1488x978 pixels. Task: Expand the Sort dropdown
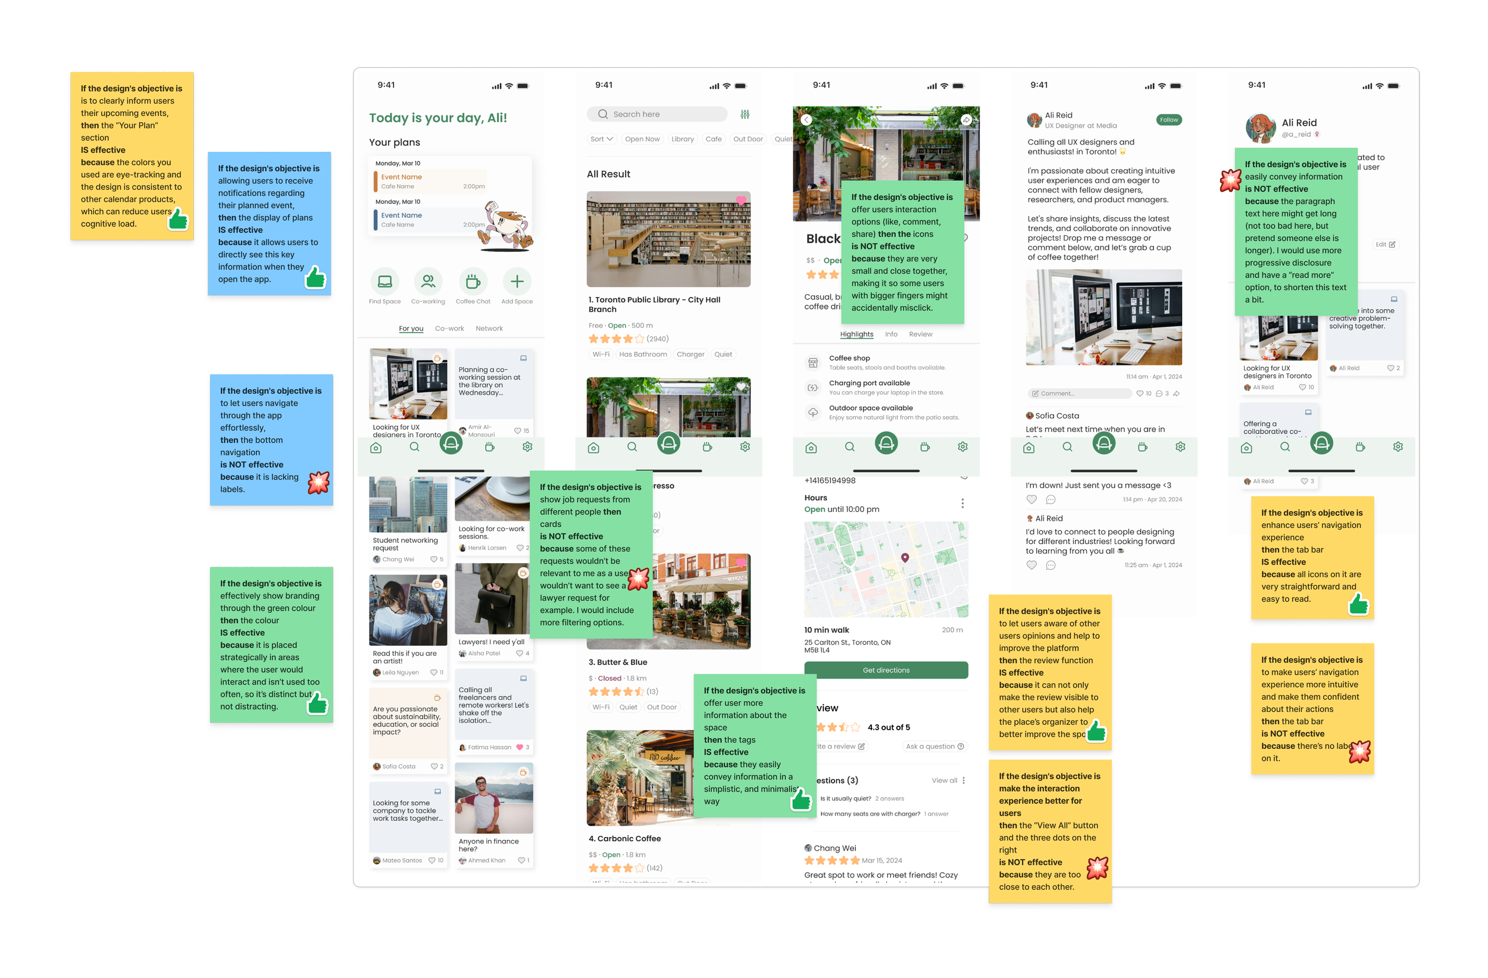coord(602,139)
